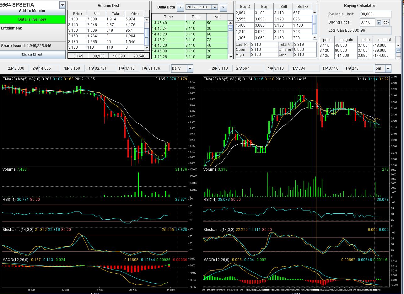Viewport: 404px width, 294px height.
Task: Click the Give column header
Action: click(x=135, y=14)
